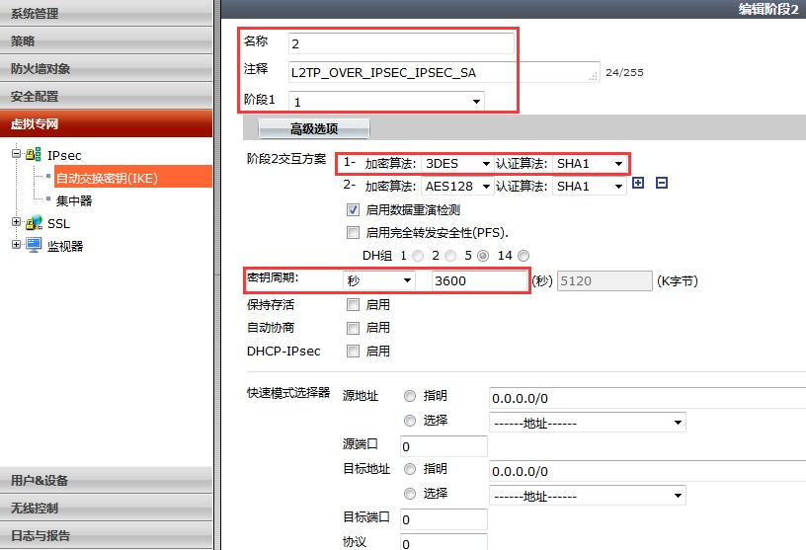Select DH组 2 radio button
806x550 pixels.
(450, 256)
